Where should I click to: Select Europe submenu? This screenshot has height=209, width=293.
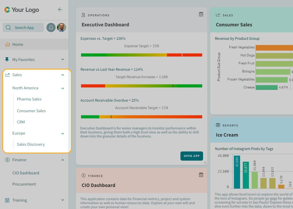[19, 133]
